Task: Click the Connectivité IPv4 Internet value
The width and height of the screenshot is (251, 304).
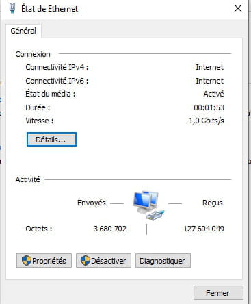Action: pyautogui.click(x=209, y=67)
